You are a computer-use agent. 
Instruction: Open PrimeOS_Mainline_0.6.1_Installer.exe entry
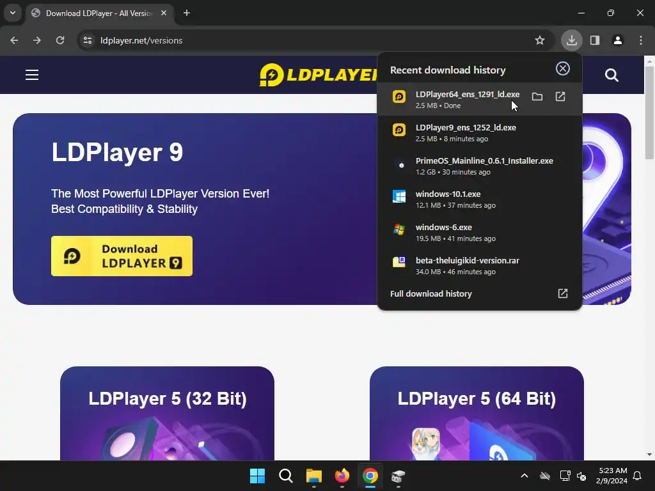coord(479,166)
